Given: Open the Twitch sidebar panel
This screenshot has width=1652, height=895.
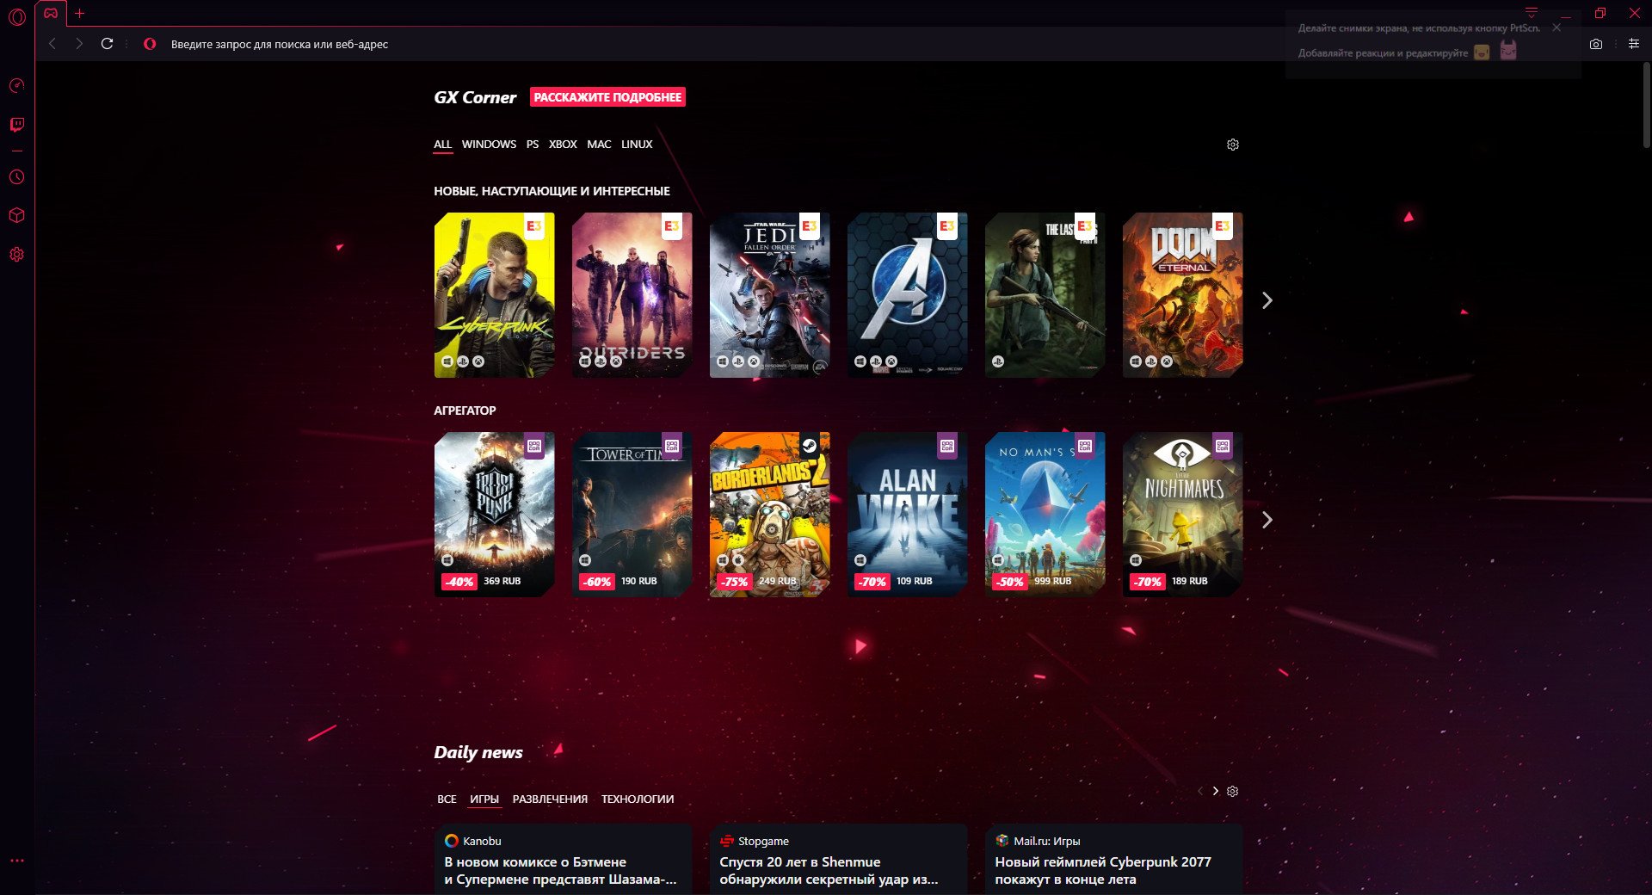Looking at the screenshot, I should pyautogui.click(x=16, y=125).
